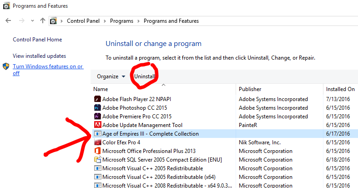Sort list by Publisher column header

250,89
